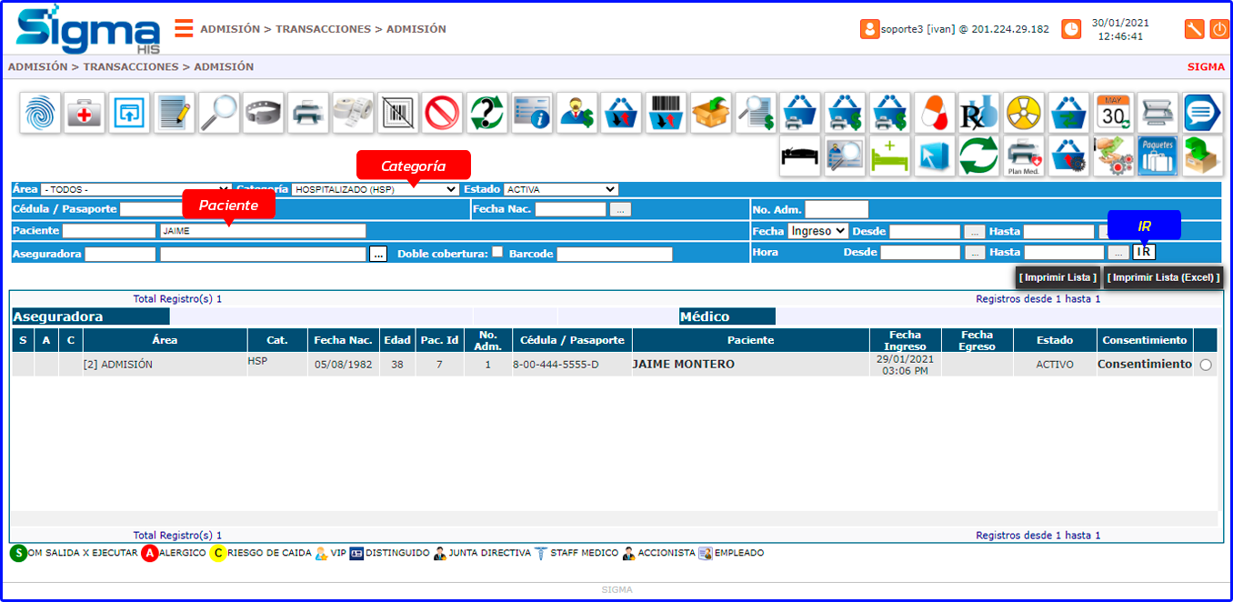Open the Fecha Ingreso dropdown

click(x=817, y=231)
